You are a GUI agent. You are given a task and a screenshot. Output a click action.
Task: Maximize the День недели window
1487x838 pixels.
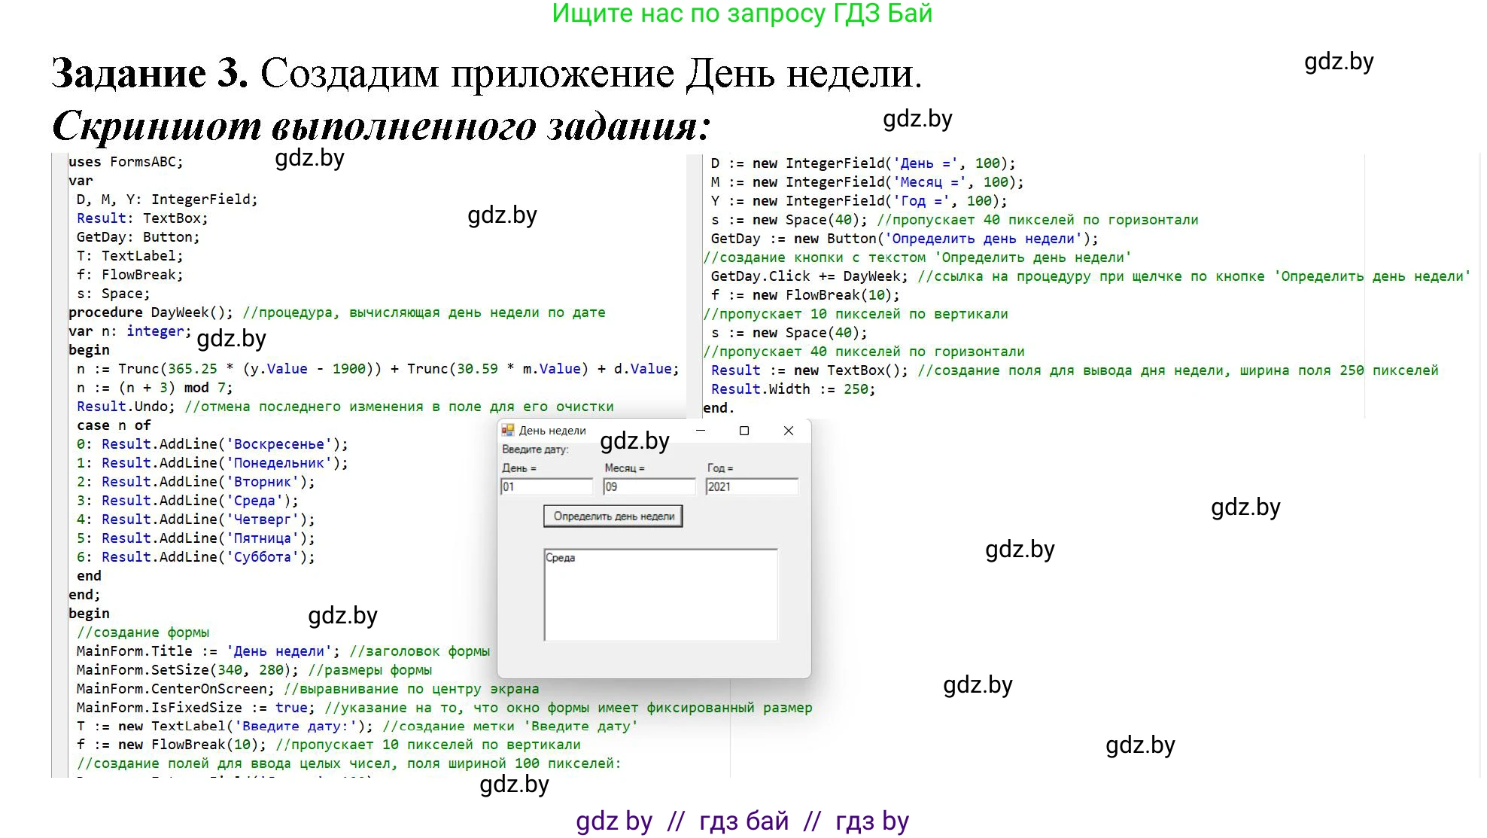(744, 431)
